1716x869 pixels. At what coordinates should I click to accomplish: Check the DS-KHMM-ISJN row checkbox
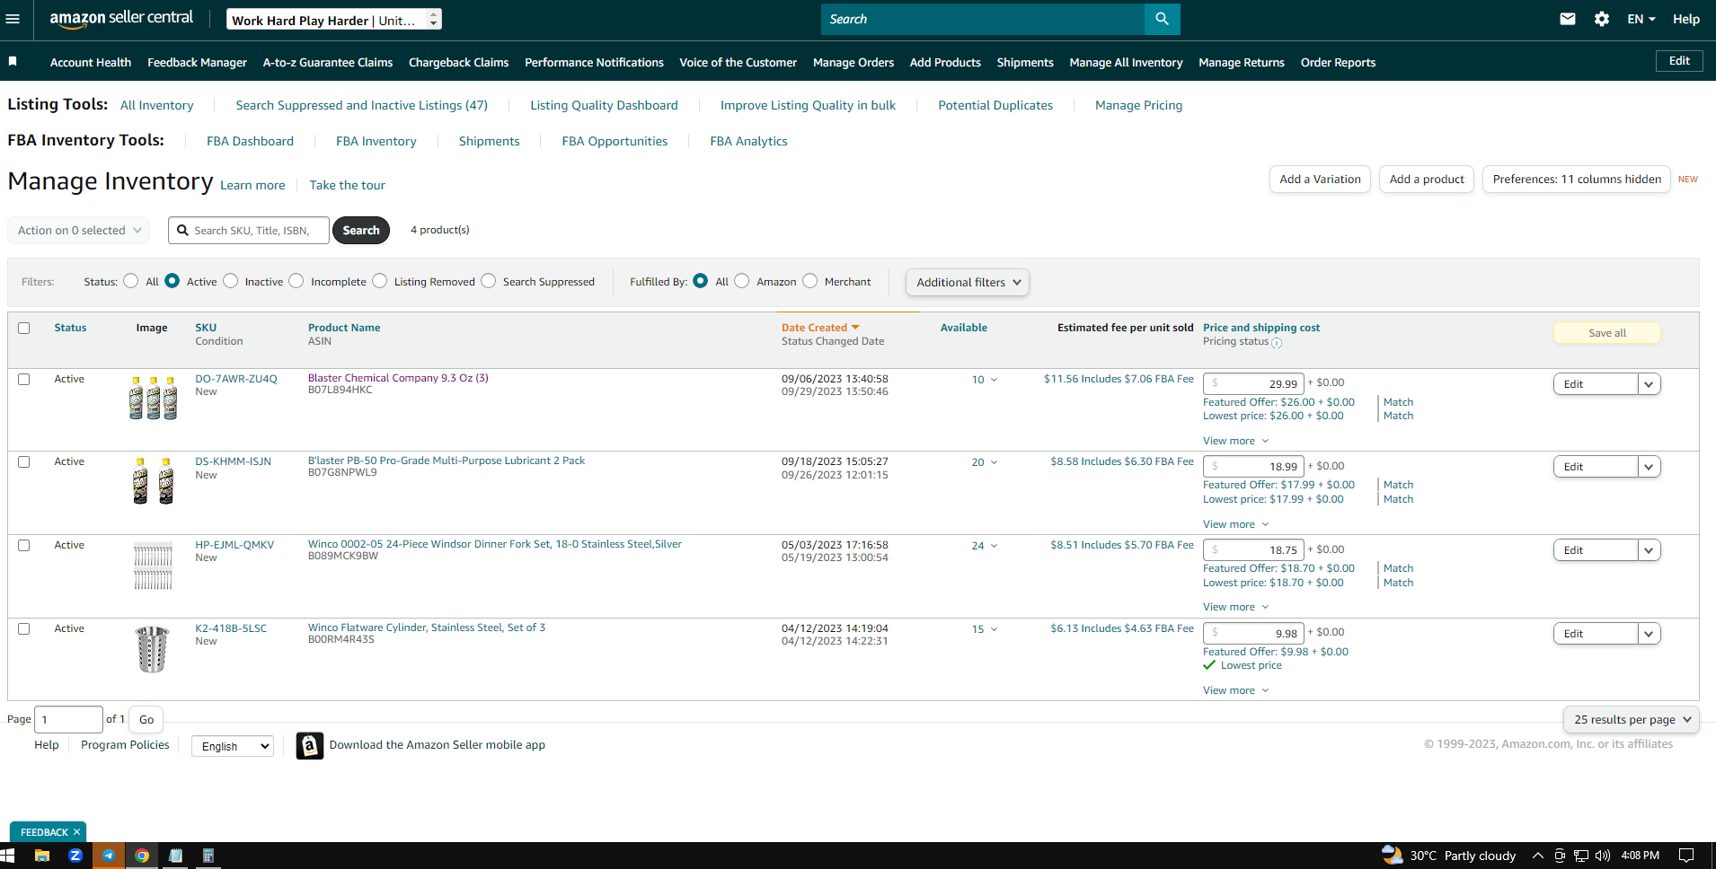pyautogui.click(x=24, y=462)
